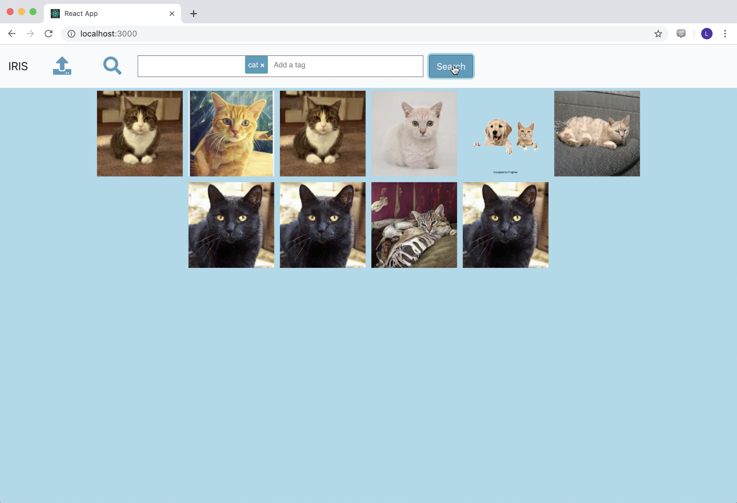Click the profile avatar labeled L
Screen dimensions: 737x503
706,34
